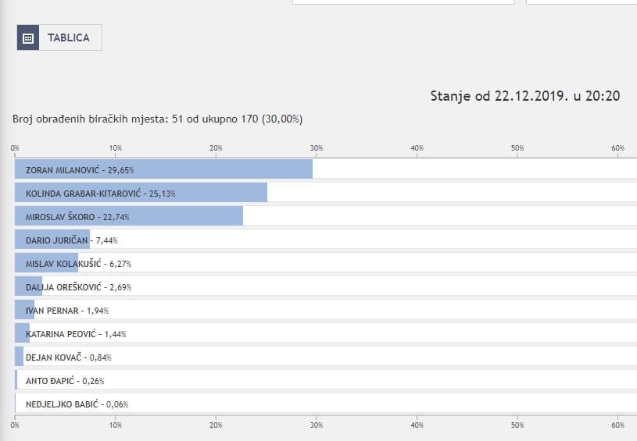Image resolution: width=637 pixels, height=441 pixels.
Task: Select the Kolinda Grabar-Kitarović bar
Action: 141,193
